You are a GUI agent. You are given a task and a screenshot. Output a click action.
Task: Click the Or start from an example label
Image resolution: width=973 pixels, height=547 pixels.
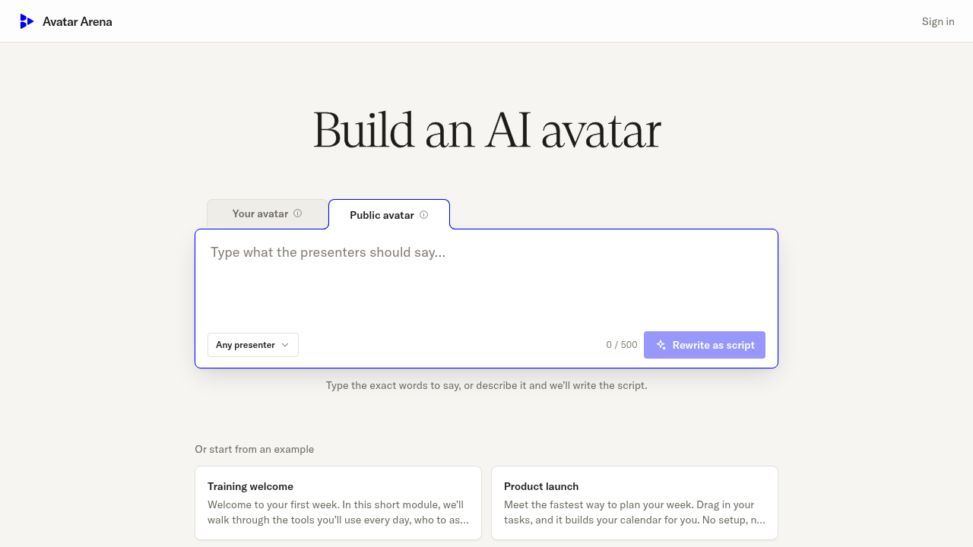(254, 449)
